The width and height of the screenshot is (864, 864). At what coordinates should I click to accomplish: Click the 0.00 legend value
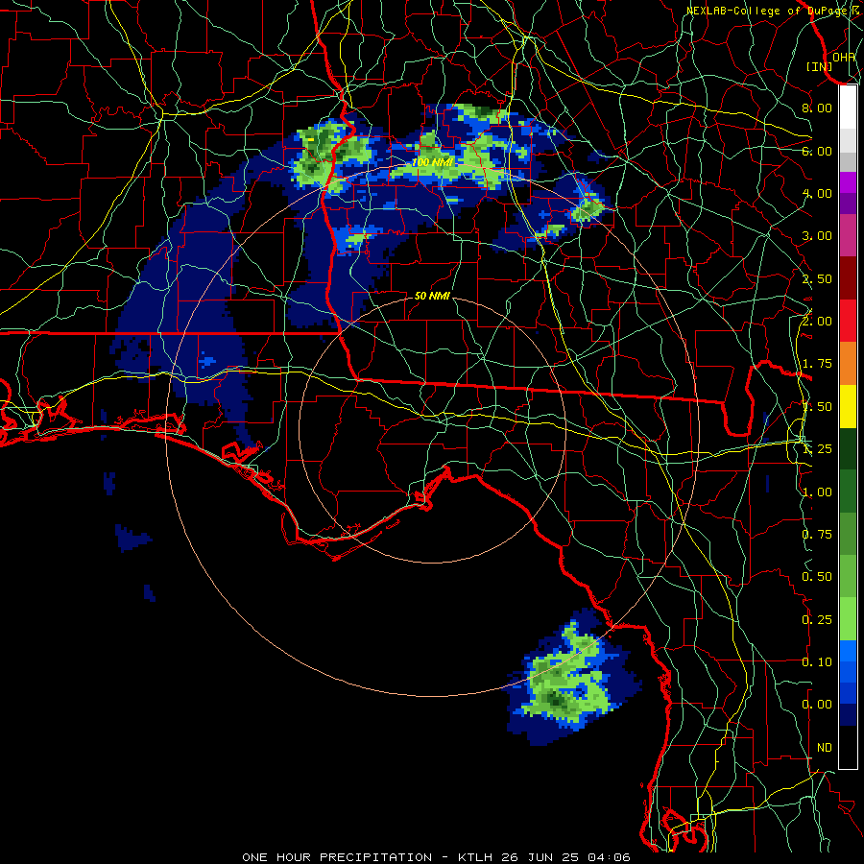coord(817,705)
